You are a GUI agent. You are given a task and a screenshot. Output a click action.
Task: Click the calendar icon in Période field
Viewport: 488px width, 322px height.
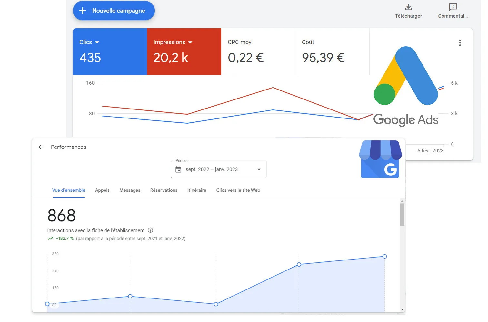click(x=178, y=169)
